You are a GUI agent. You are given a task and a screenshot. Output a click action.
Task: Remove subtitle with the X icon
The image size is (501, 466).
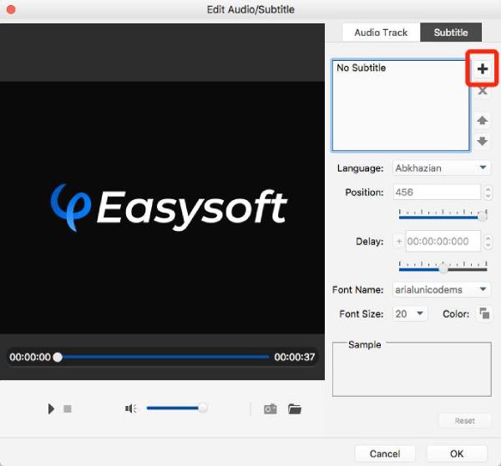(482, 91)
